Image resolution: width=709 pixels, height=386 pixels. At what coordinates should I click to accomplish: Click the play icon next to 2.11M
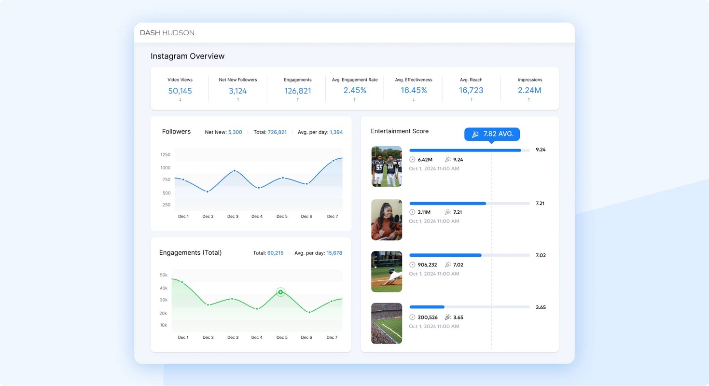tap(412, 212)
